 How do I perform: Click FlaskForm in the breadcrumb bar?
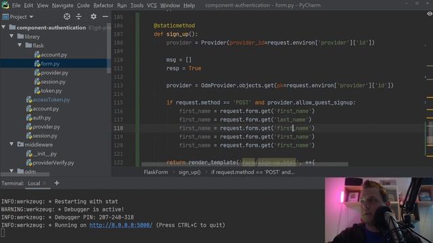point(156,172)
